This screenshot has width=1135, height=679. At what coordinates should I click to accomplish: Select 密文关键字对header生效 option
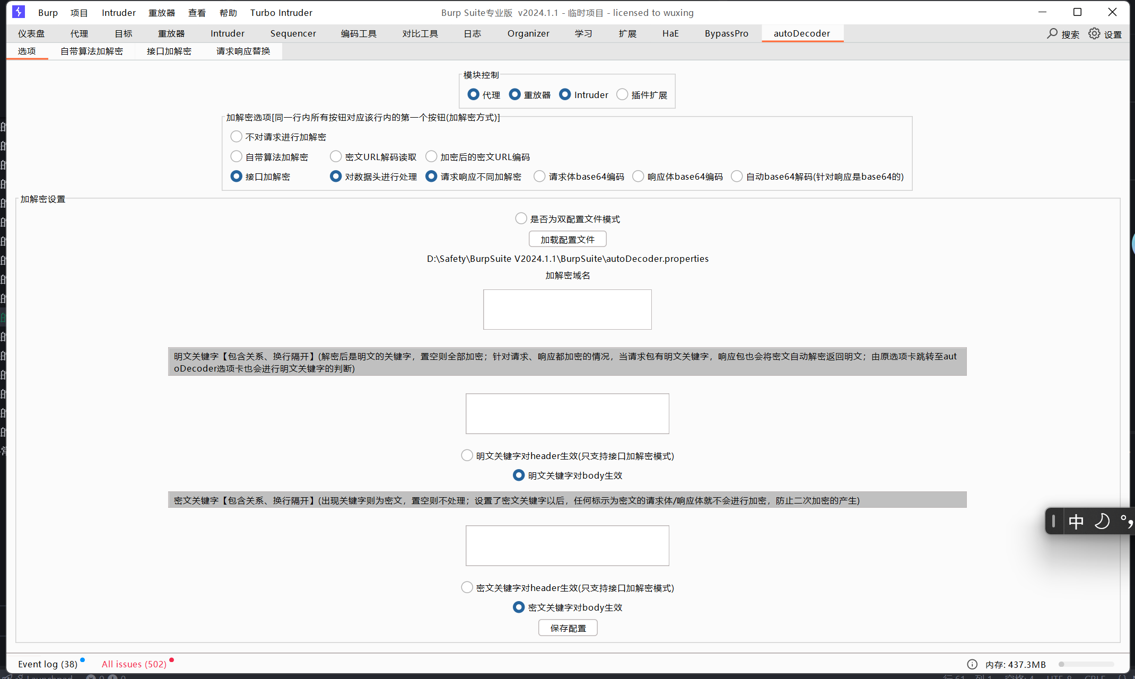[x=467, y=588]
